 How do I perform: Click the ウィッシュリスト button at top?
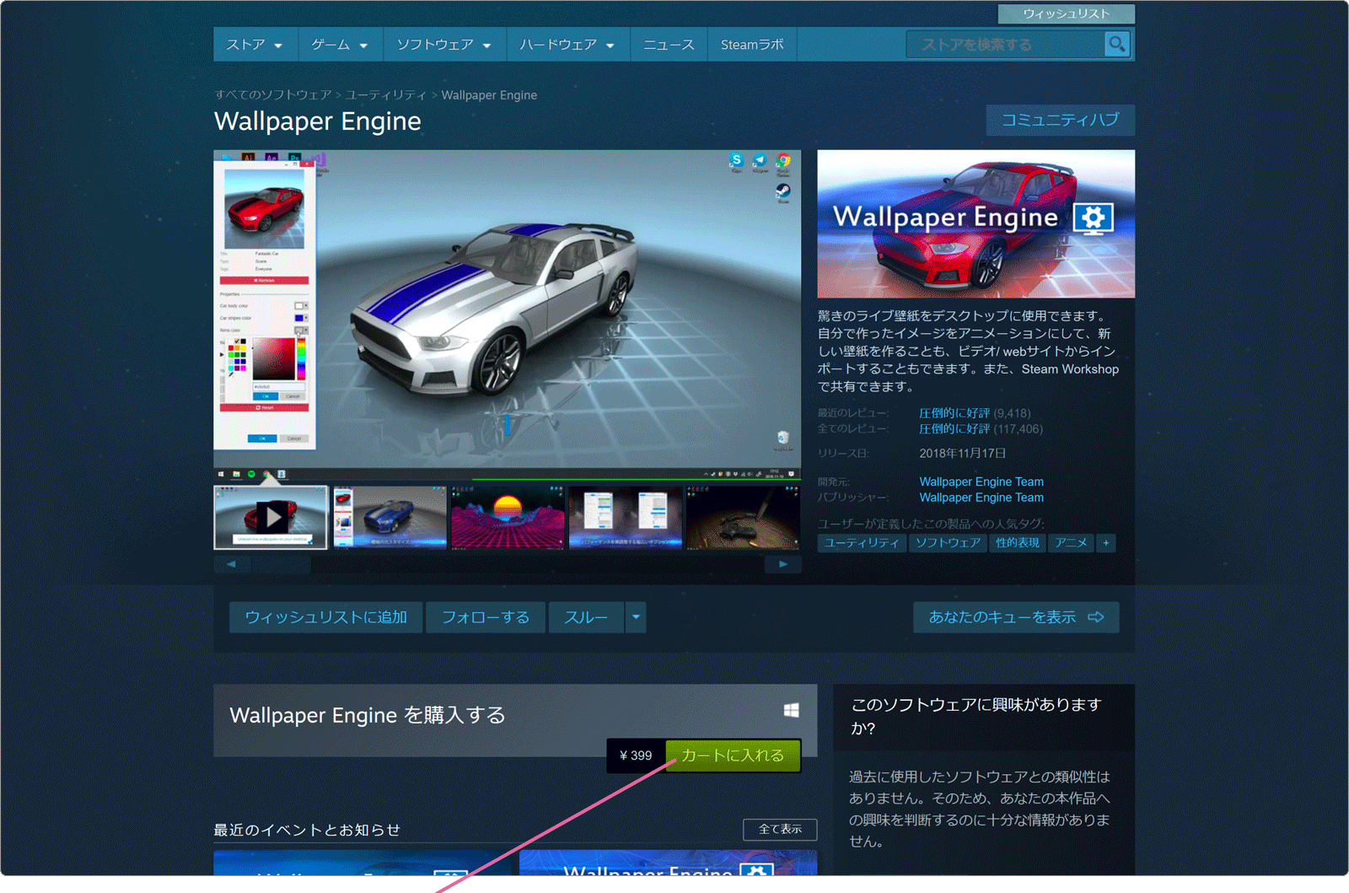(1066, 13)
